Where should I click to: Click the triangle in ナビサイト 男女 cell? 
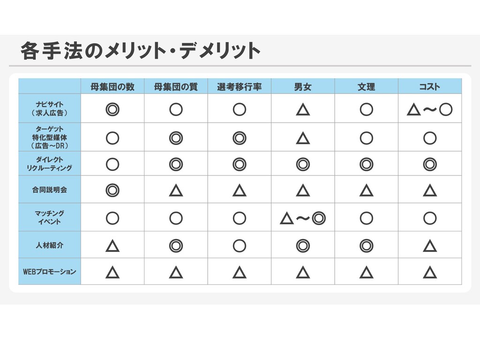point(303,110)
